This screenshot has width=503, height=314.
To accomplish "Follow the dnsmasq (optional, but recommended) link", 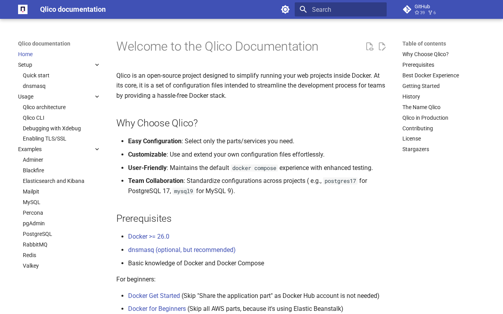I will [182, 250].
